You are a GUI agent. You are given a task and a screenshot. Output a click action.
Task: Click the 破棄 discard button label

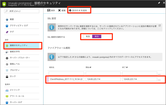(x=64, y=11)
